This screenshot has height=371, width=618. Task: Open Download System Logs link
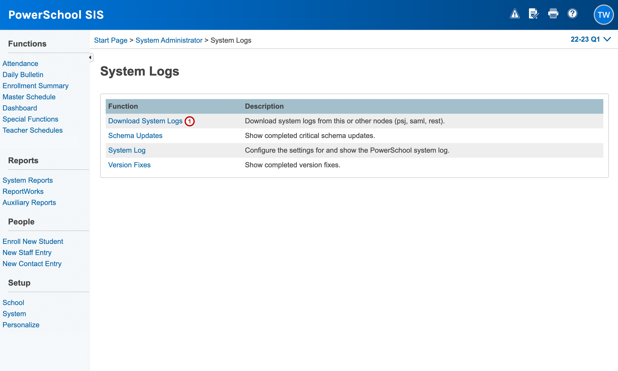click(145, 121)
